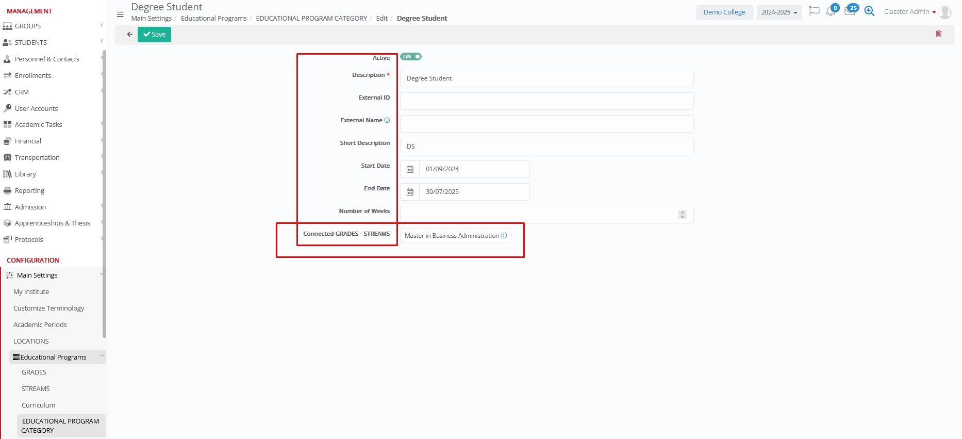Click the External Name info icon
The height and width of the screenshot is (439, 962).
tap(387, 120)
